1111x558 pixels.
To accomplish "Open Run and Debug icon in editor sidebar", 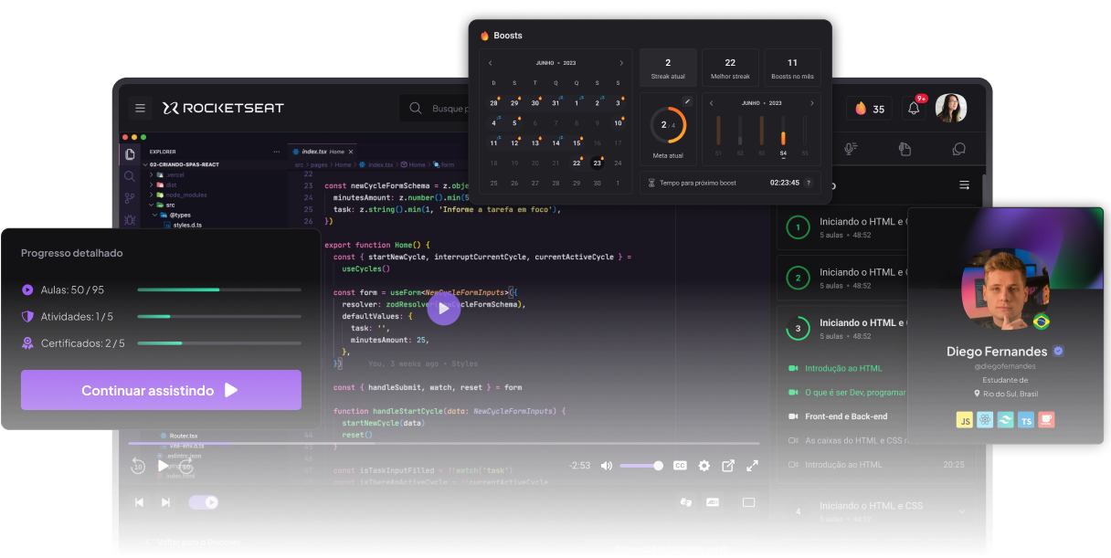I will pyautogui.click(x=131, y=220).
